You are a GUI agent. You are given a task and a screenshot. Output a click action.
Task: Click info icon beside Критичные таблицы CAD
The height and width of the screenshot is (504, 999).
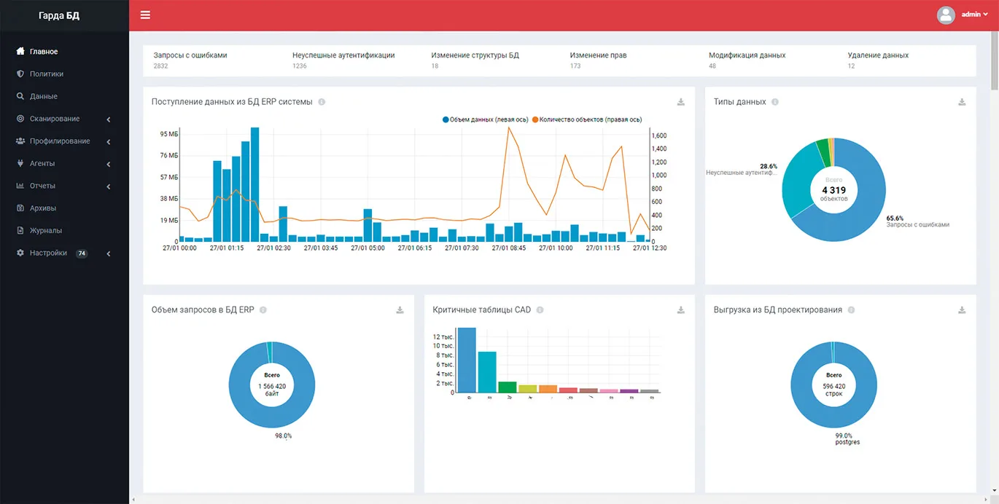(x=540, y=310)
